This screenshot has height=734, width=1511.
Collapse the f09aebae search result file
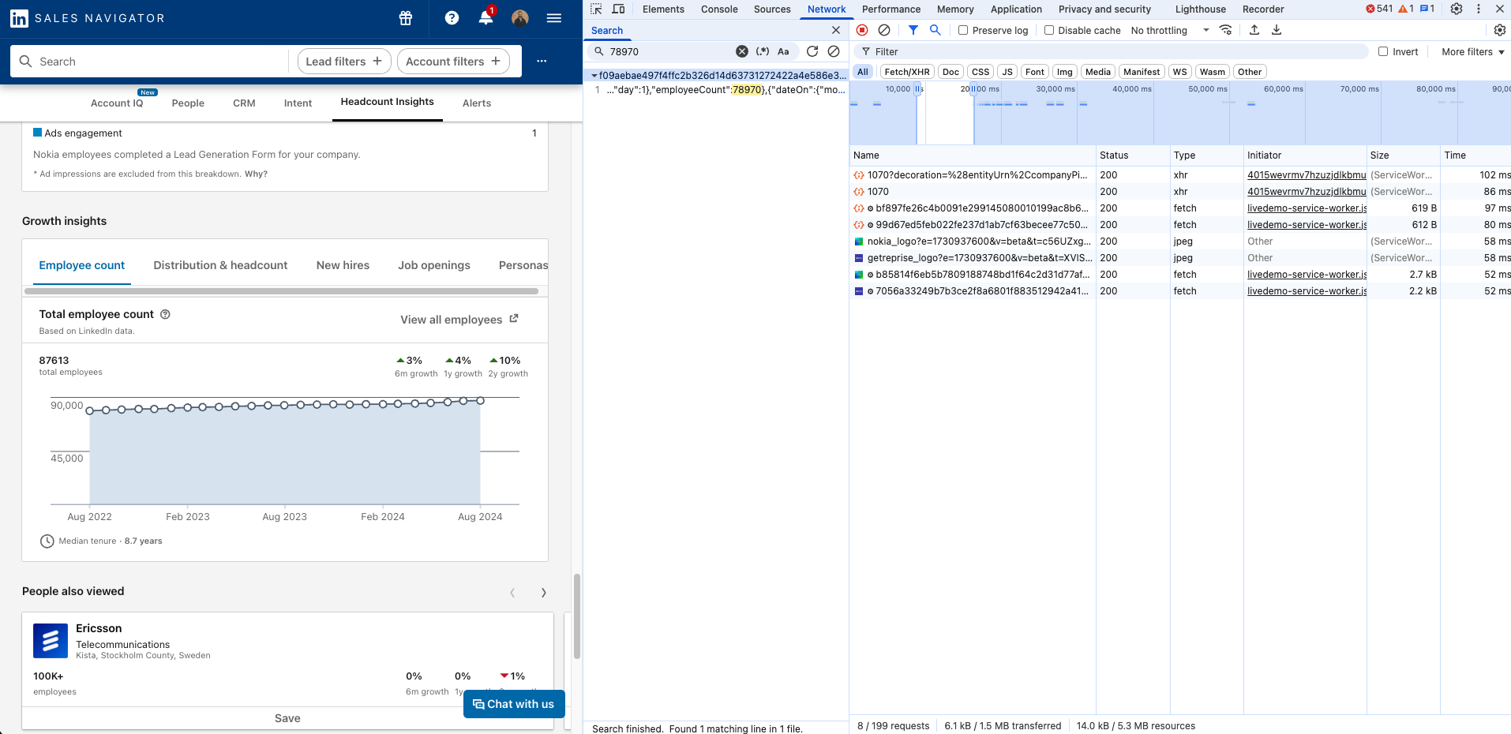[594, 76]
